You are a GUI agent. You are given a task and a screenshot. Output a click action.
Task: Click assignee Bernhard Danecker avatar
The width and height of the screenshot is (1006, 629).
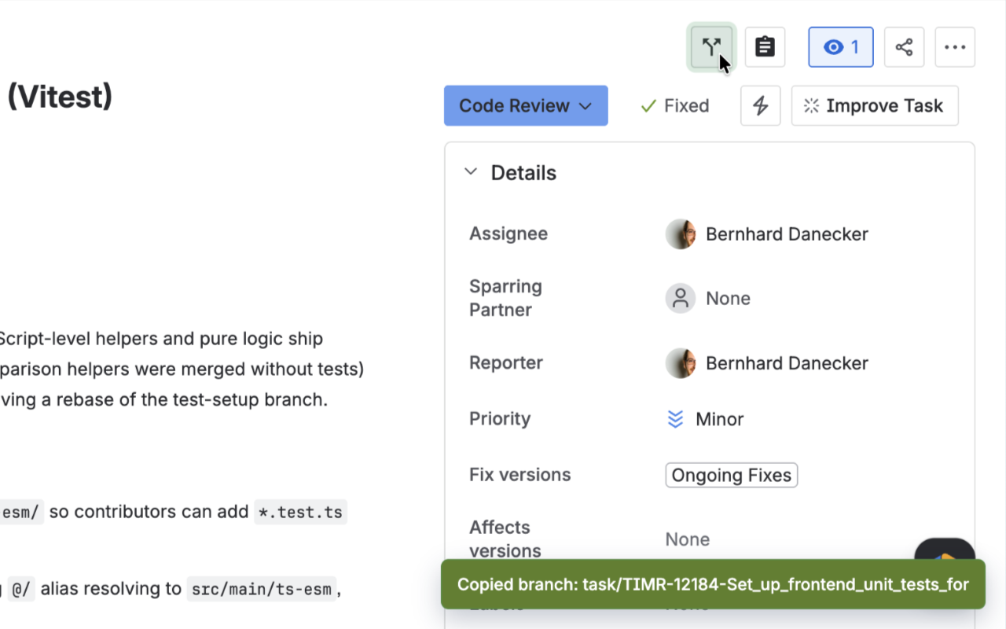pos(681,234)
